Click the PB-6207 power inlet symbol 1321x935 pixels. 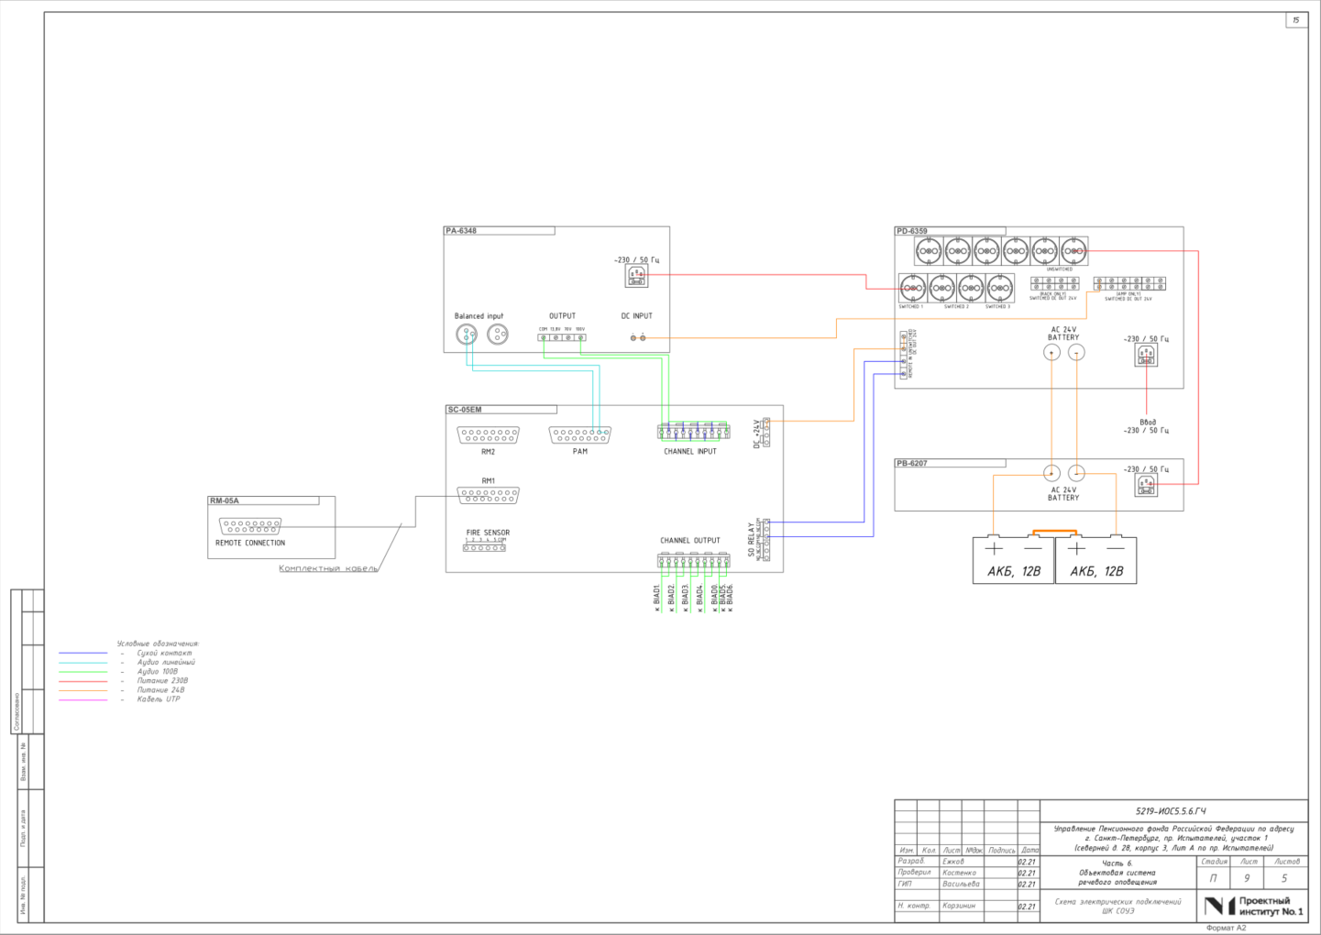(x=1146, y=485)
